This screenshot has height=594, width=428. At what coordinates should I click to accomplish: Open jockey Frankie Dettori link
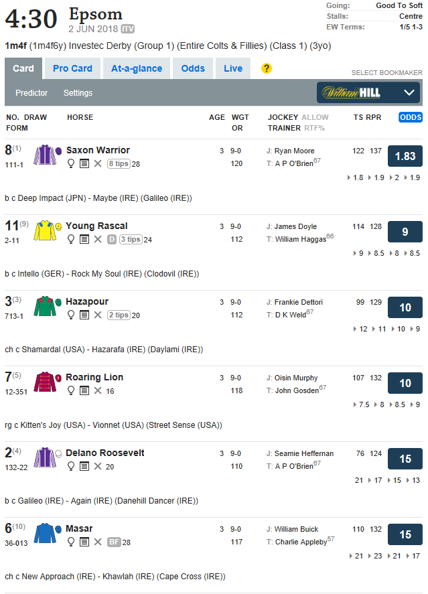pyautogui.click(x=299, y=302)
